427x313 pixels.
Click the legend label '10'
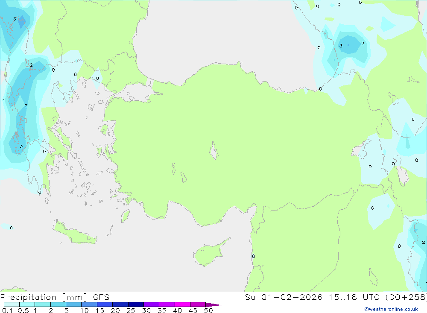[85, 310]
